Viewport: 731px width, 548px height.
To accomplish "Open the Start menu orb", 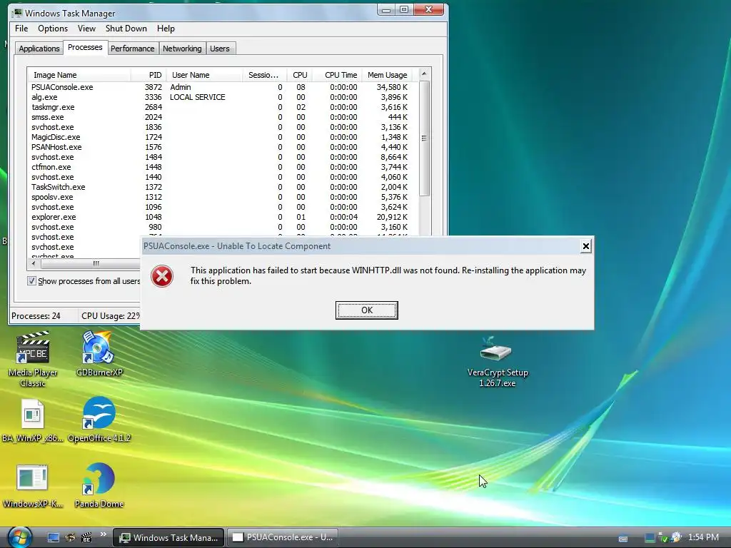I will click(19, 537).
